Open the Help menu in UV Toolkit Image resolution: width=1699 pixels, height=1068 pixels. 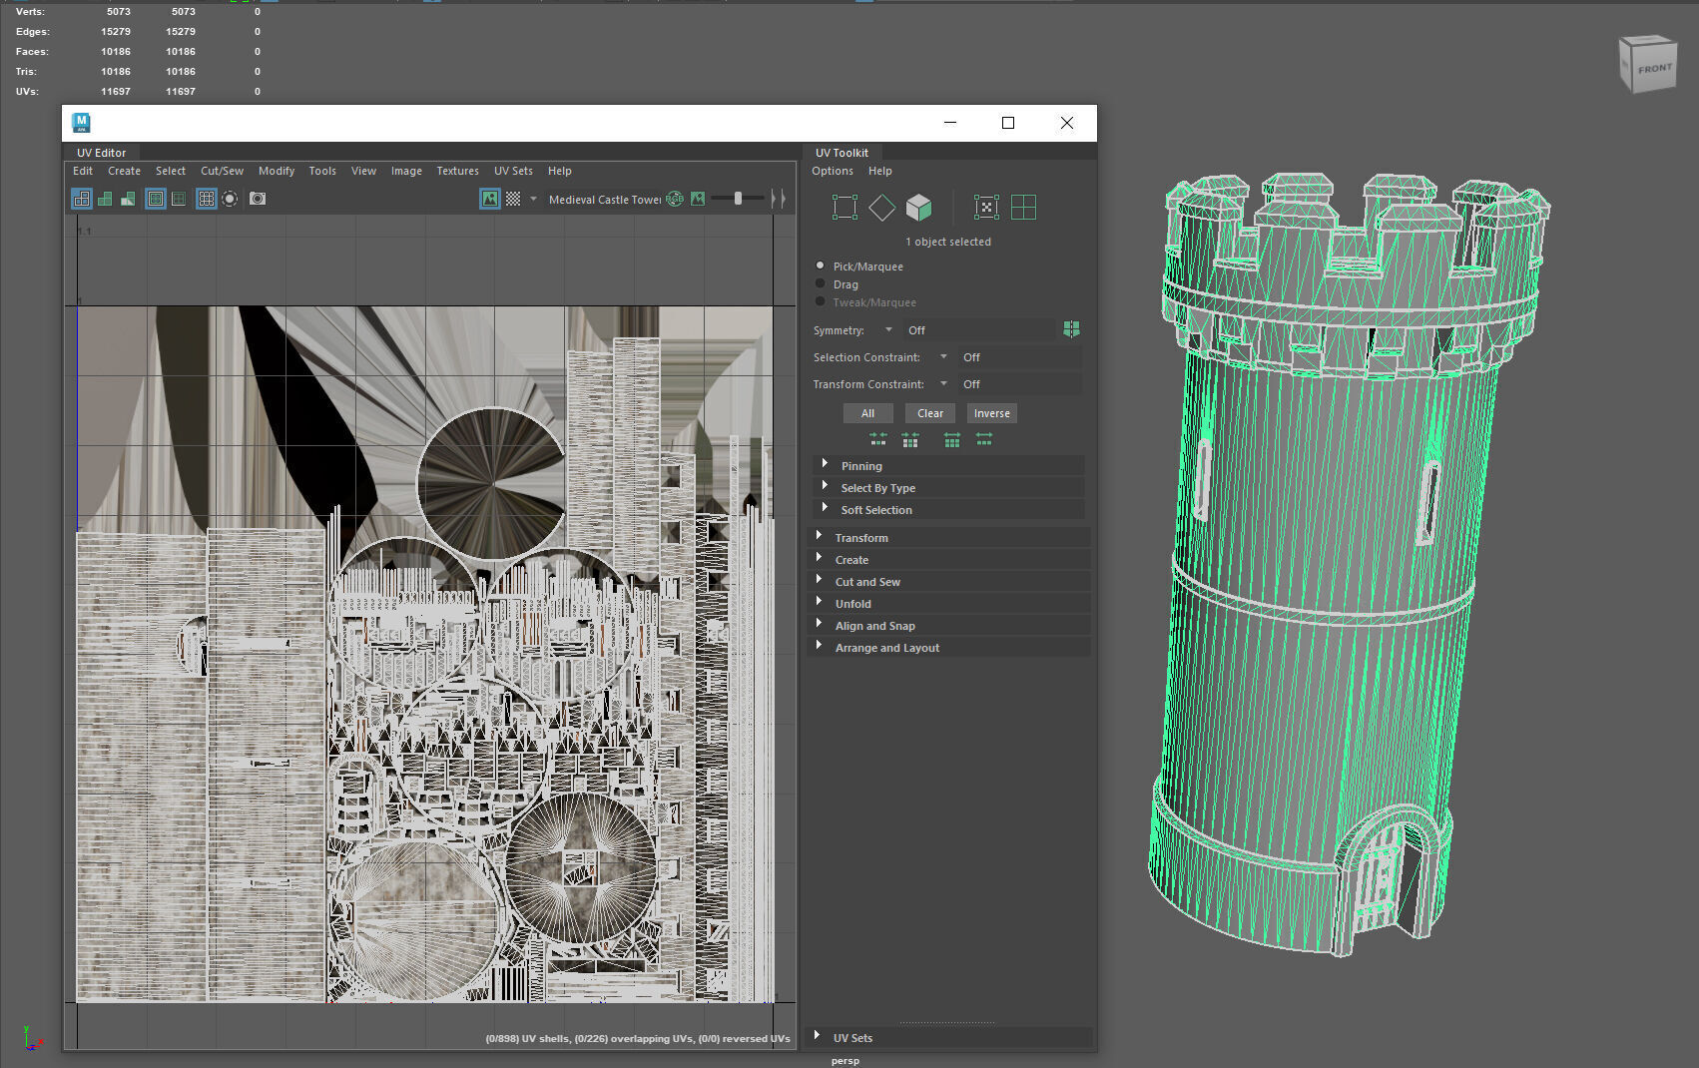879,171
